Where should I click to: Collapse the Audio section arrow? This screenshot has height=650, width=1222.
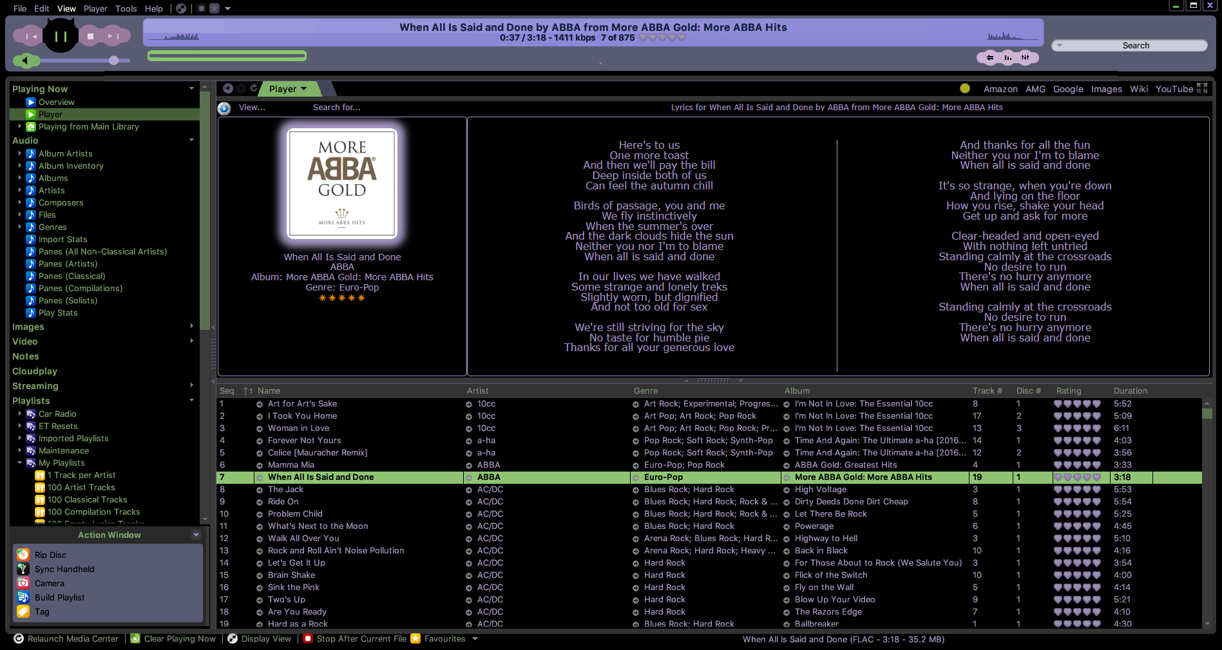[191, 140]
